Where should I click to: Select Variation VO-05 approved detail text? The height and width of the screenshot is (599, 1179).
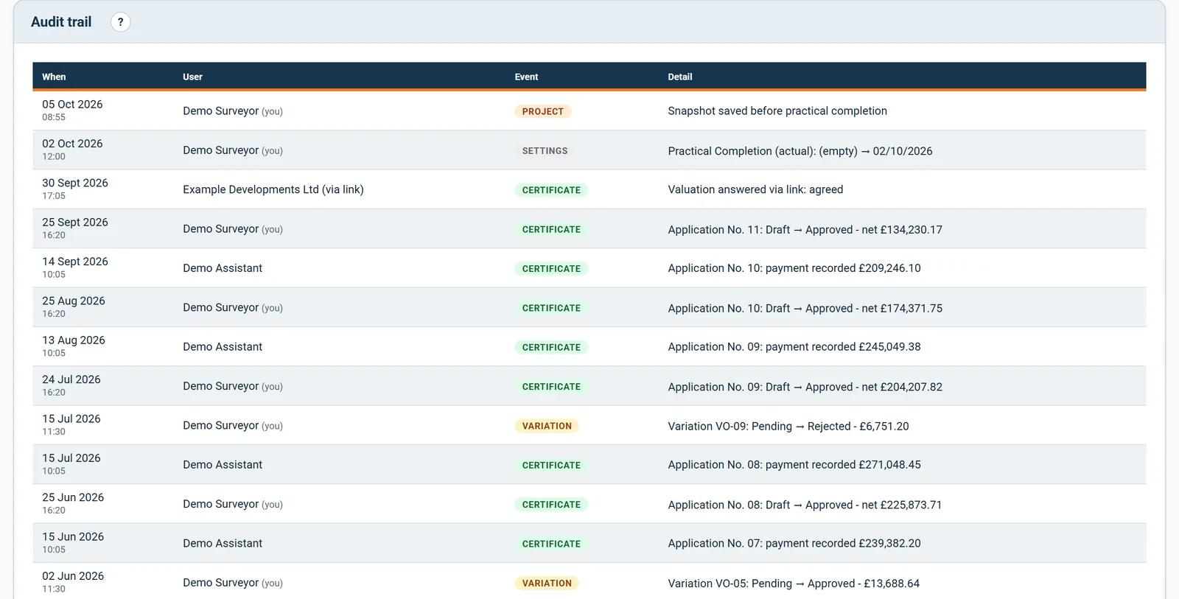coord(794,584)
